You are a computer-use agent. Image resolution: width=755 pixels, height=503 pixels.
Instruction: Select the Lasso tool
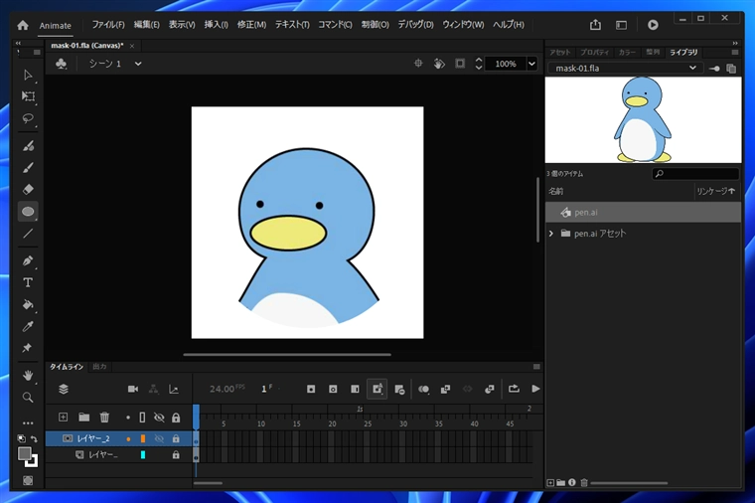coord(28,118)
